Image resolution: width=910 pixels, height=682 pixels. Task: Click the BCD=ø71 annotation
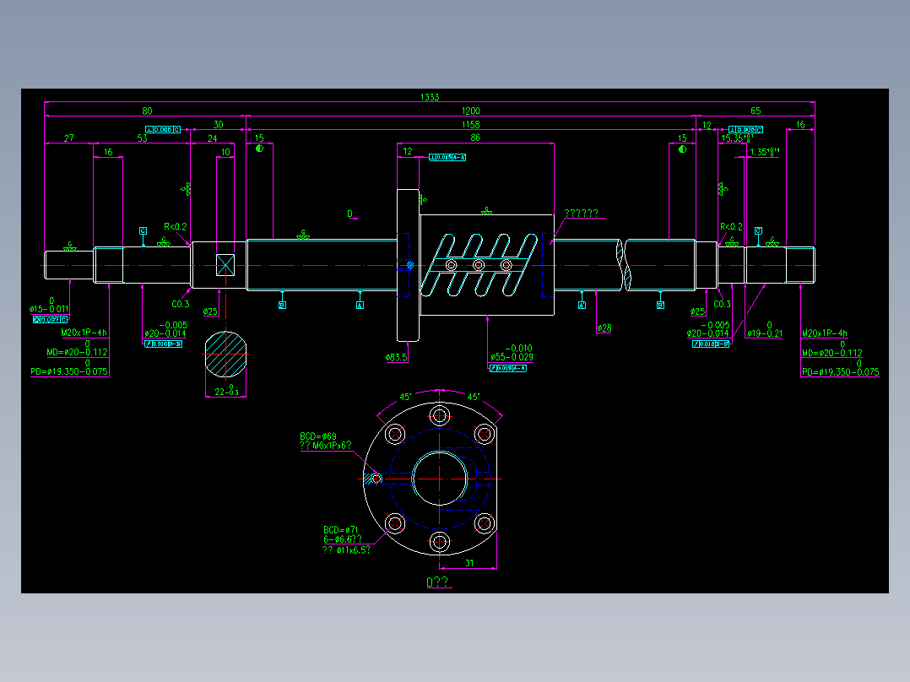click(341, 530)
